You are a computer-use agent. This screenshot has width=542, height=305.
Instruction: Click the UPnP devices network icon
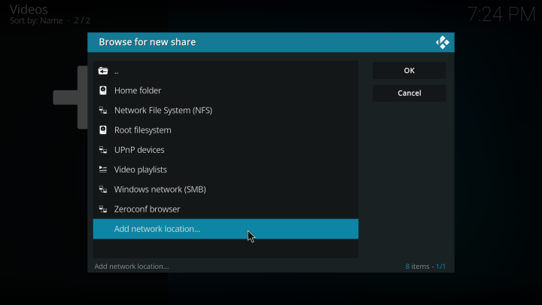[103, 150]
